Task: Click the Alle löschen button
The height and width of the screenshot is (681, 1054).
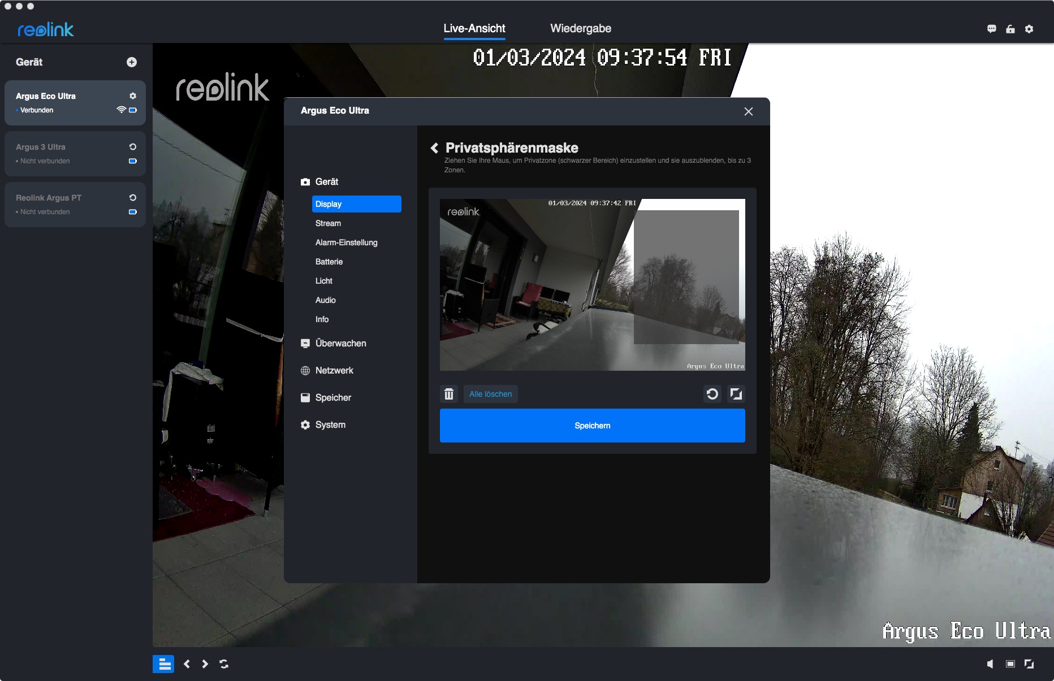Action: pyautogui.click(x=490, y=394)
